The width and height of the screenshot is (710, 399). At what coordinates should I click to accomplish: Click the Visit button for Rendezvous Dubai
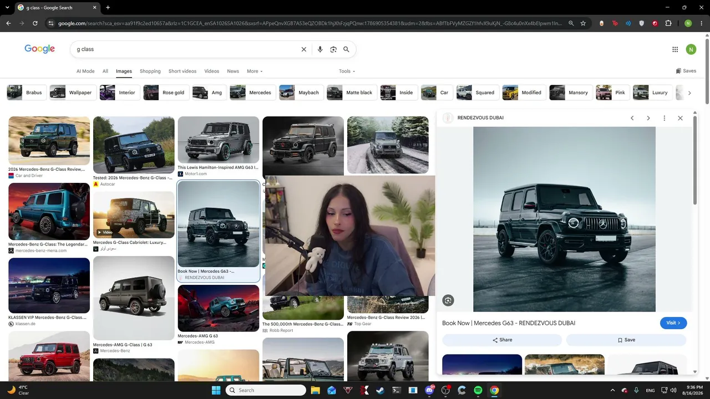[x=673, y=323]
